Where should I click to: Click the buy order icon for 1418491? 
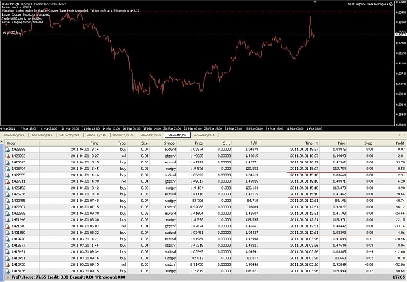pyautogui.click(x=8, y=251)
